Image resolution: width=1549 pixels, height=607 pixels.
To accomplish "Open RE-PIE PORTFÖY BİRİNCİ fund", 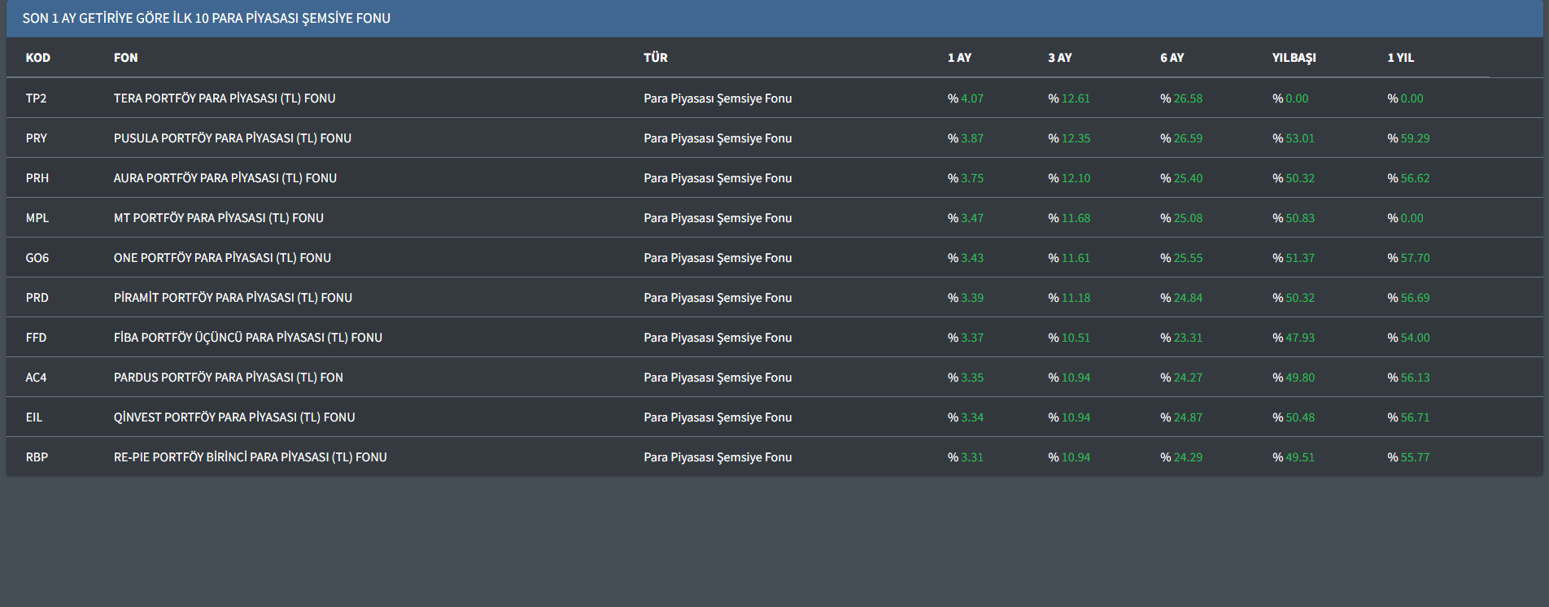I will [x=251, y=457].
